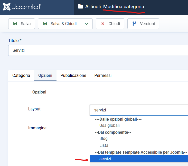
Task: Click Chiudi with the red X icon
Action: [x=110, y=24]
